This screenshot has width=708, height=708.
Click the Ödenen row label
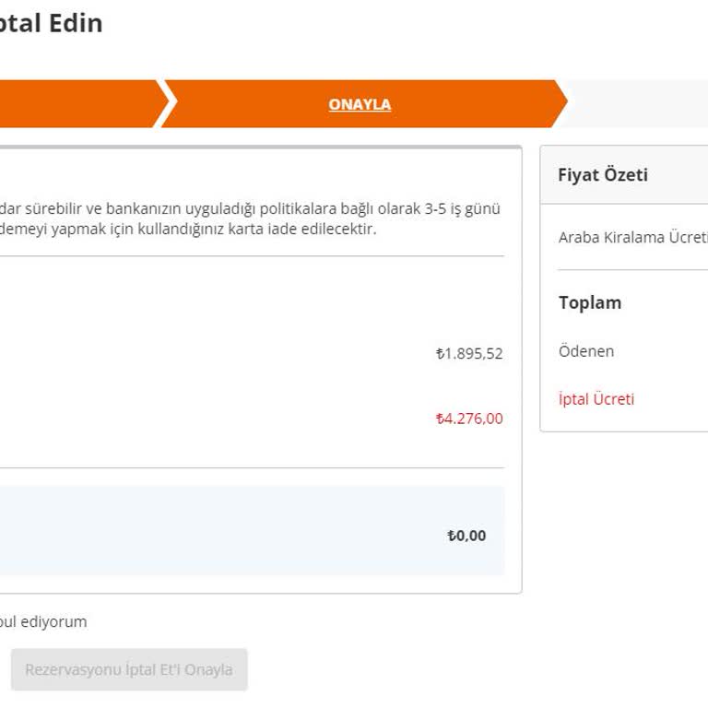[x=586, y=351]
